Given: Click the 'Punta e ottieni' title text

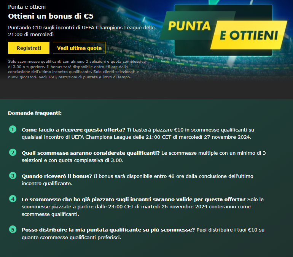Looking at the screenshot, I should point(27,7).
